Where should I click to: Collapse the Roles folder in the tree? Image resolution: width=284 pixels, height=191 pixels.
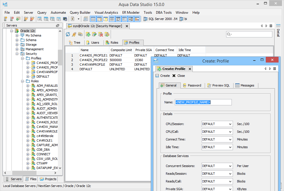[x=22, y=81]
